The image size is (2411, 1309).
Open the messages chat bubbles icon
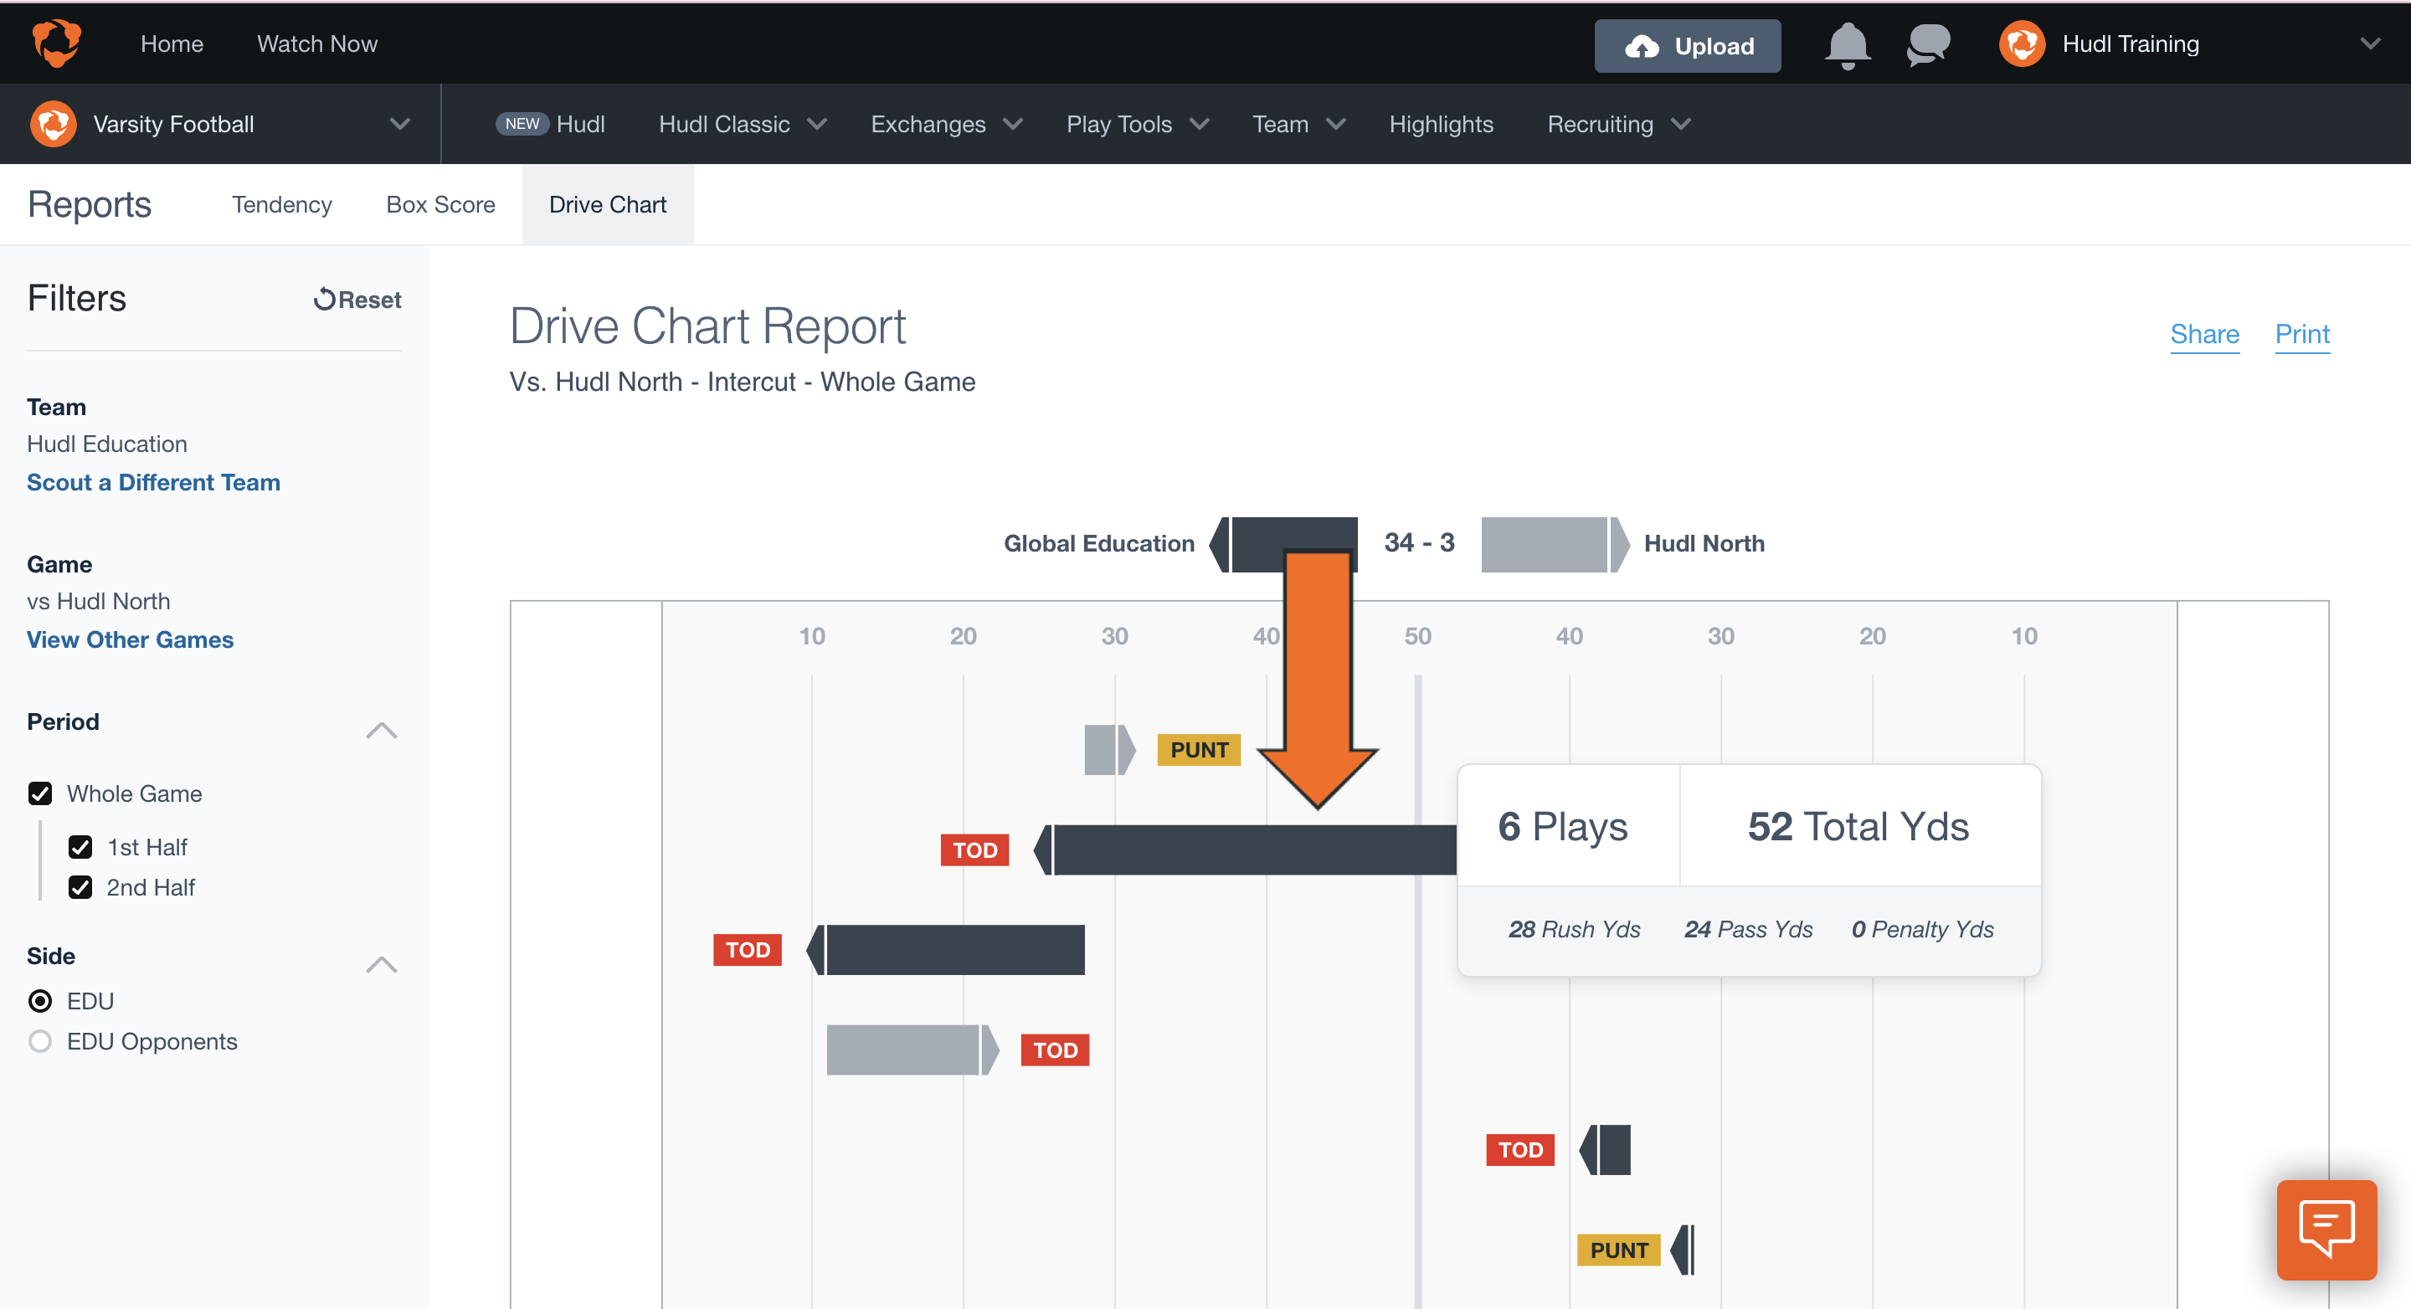click(x=1928, y=45)
